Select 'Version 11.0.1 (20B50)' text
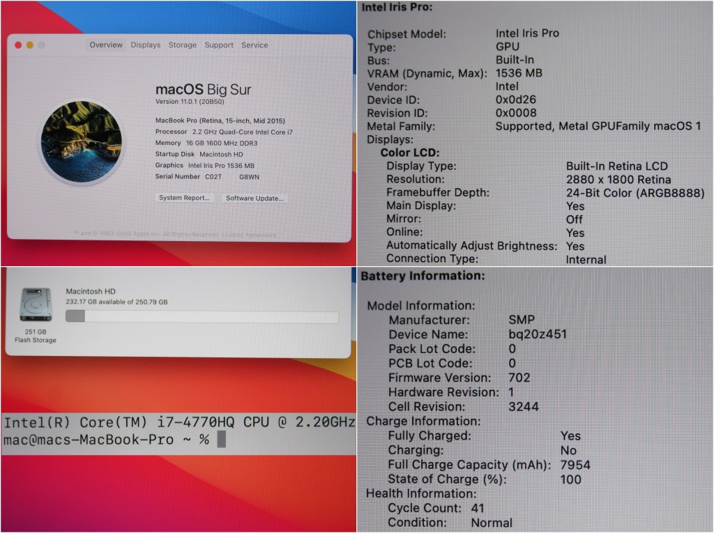This screenshot has height=533, width=714. [x=190, y=102]
